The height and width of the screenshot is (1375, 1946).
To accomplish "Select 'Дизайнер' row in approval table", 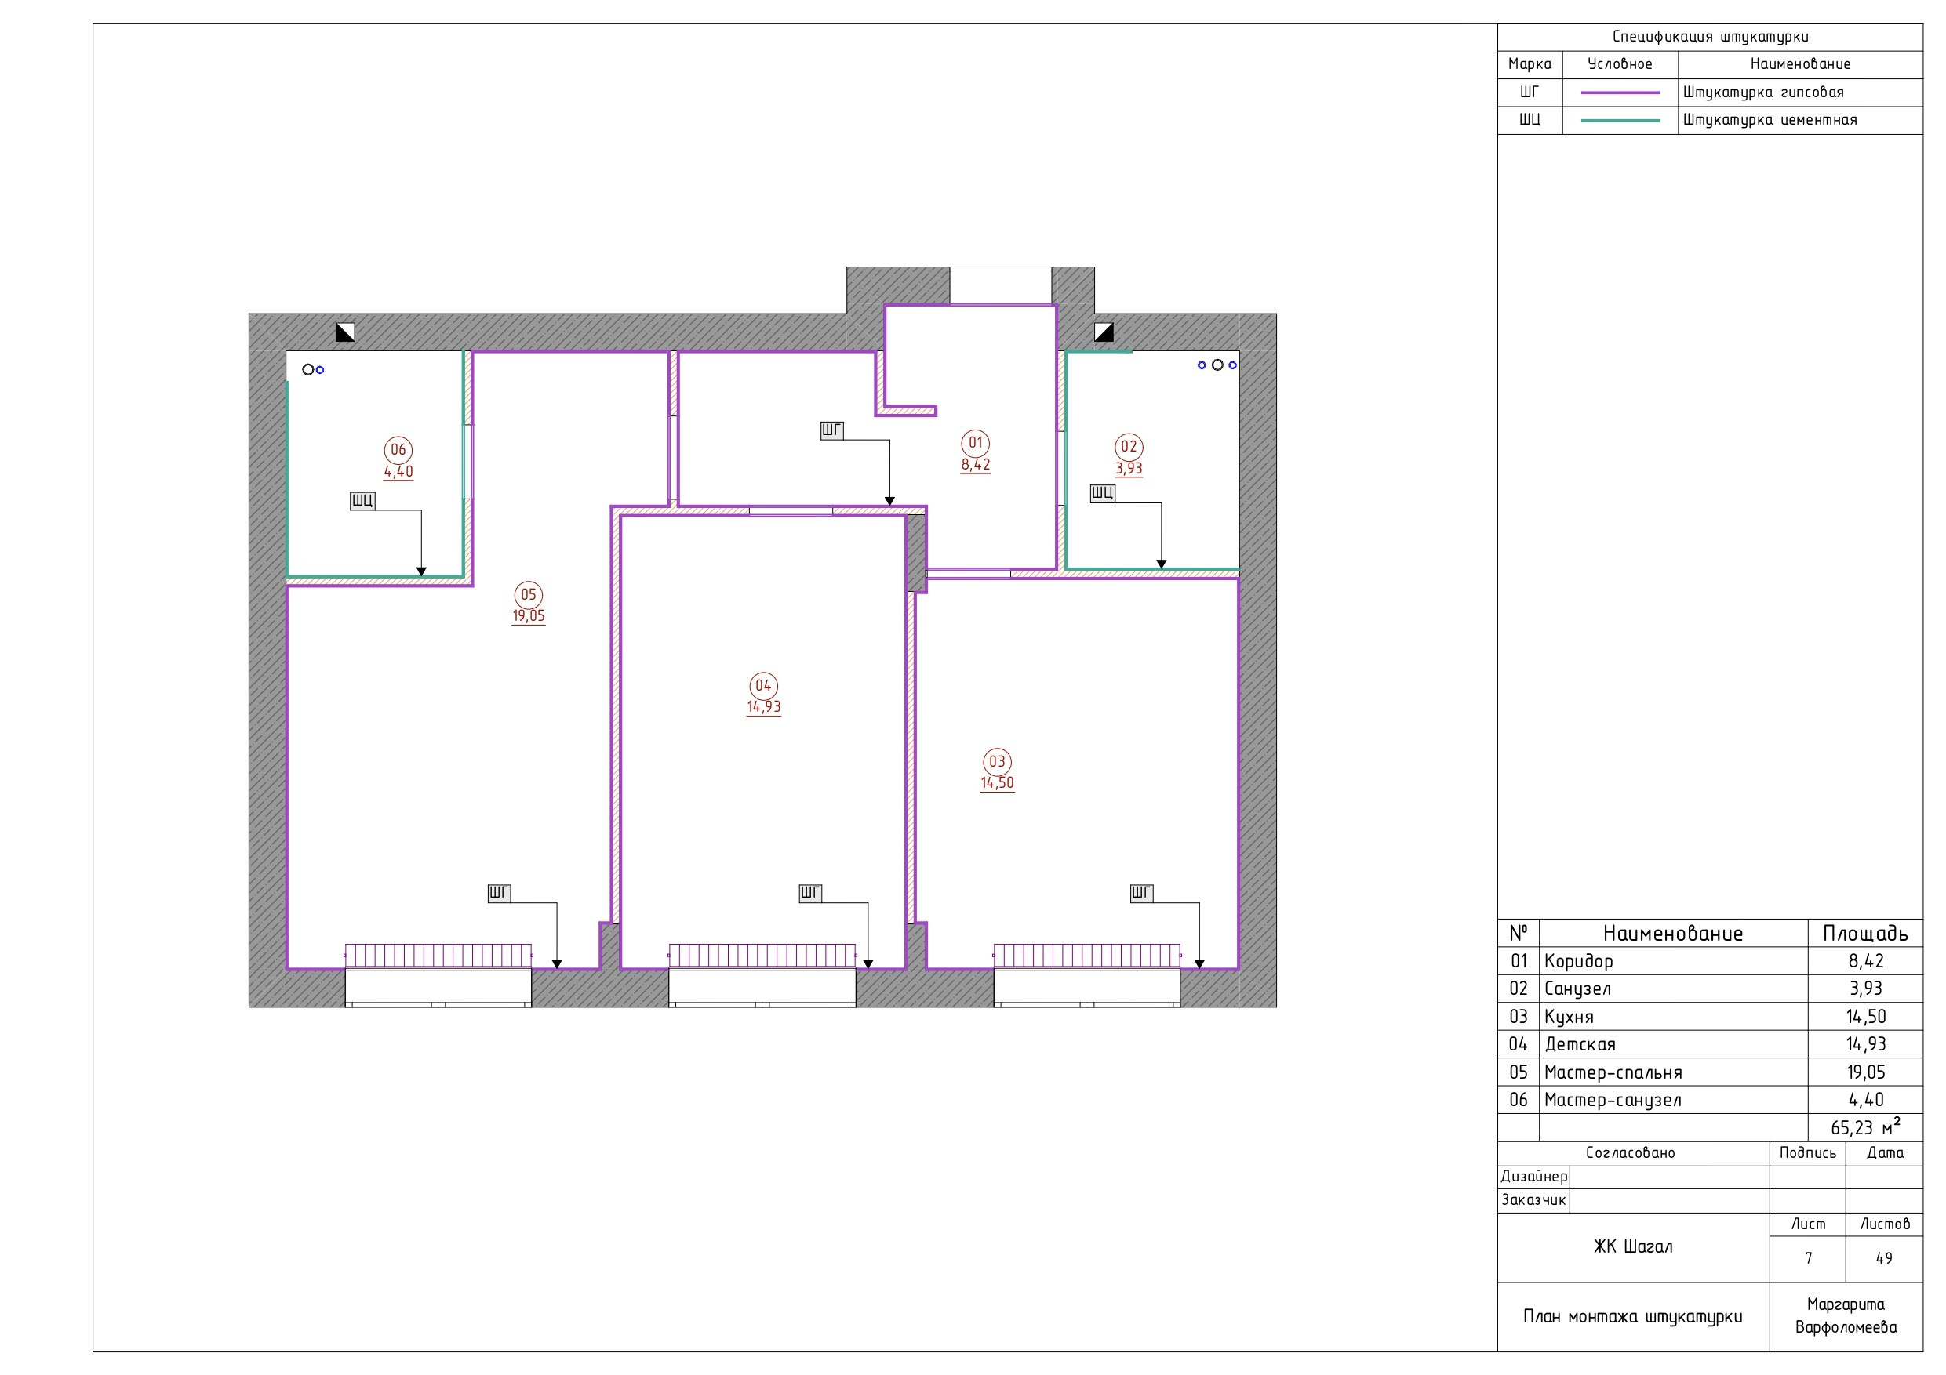I will 1710,1177.
